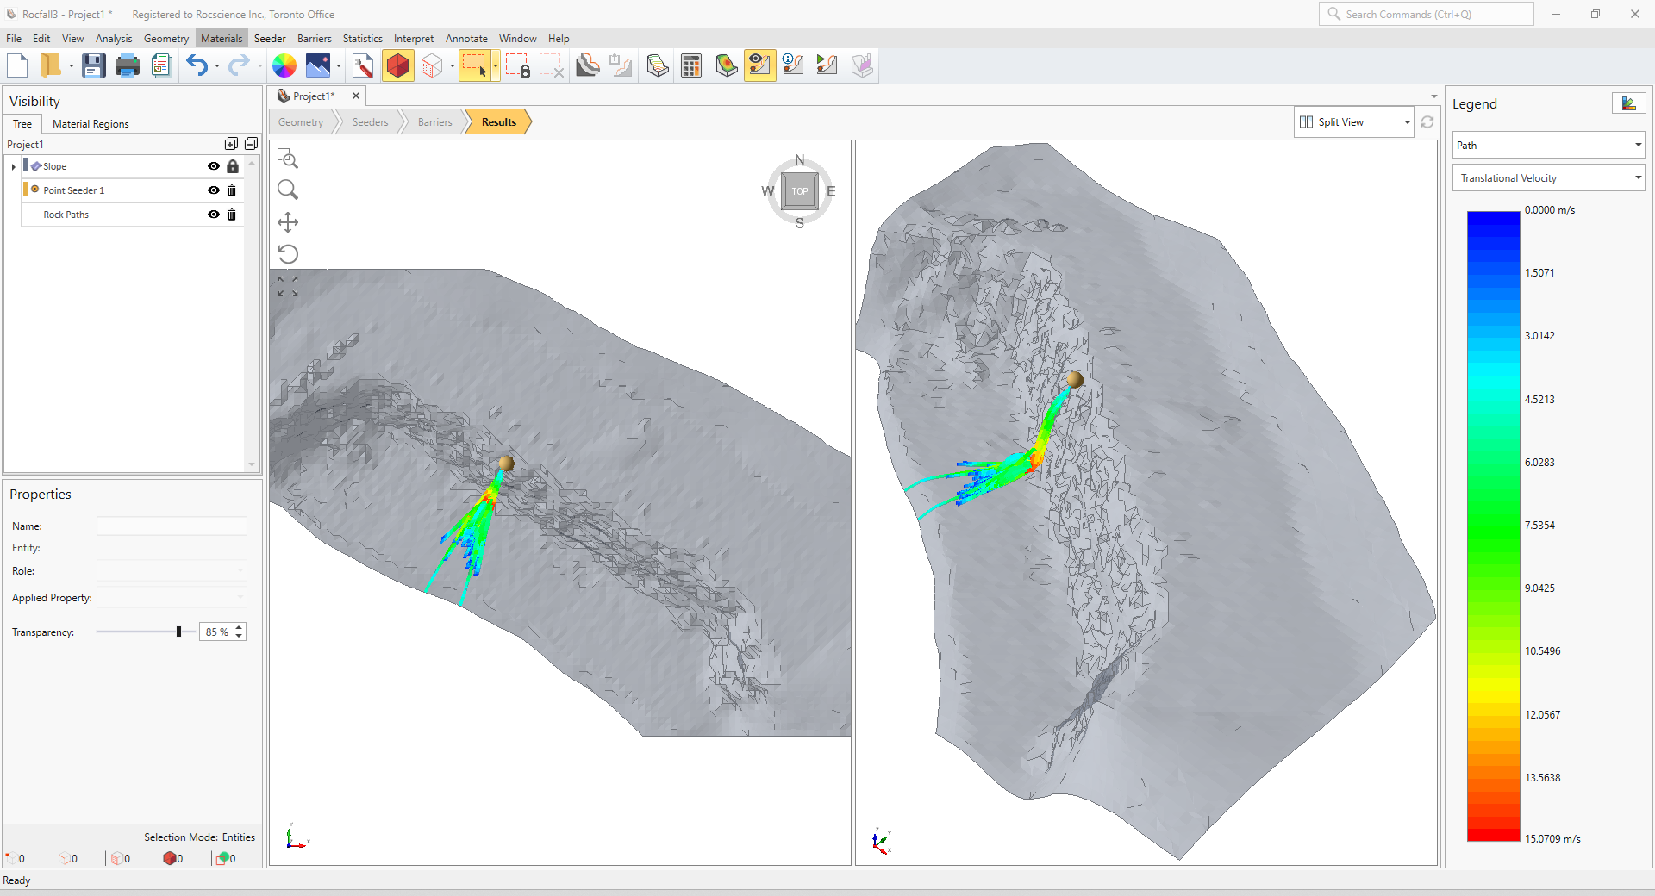Collapse all tree nodes icon
1655x896 pixels.
(251, 144)
